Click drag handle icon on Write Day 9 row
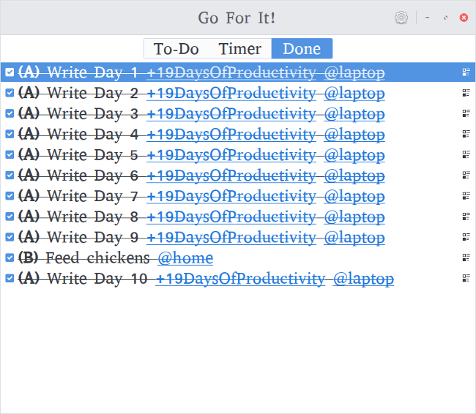 466,237
